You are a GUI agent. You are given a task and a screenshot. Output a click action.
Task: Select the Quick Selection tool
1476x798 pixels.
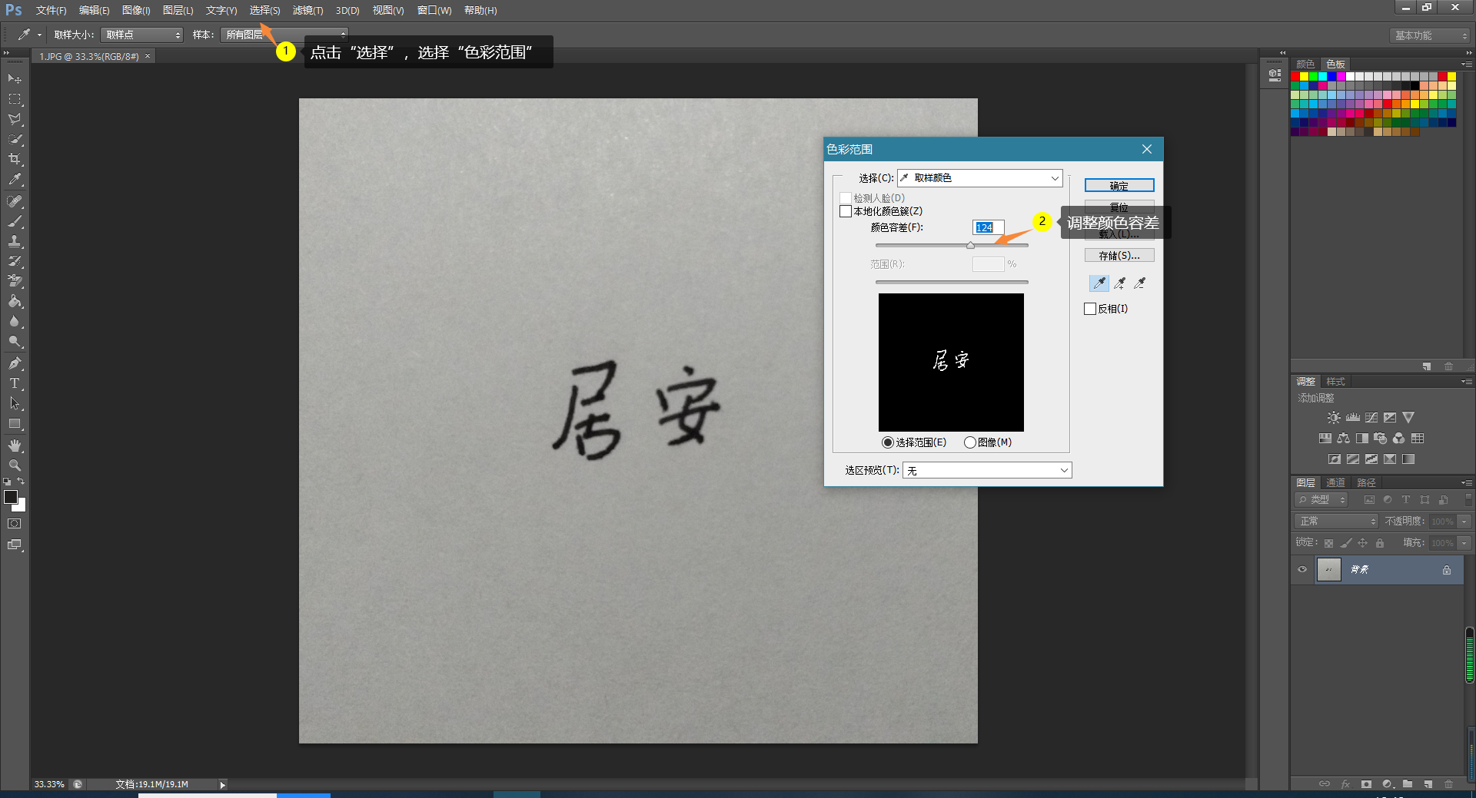[x=15, y=139]
